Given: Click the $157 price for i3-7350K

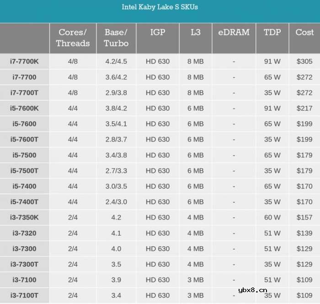Looking at the screenshot, I should tap(304, 217).
